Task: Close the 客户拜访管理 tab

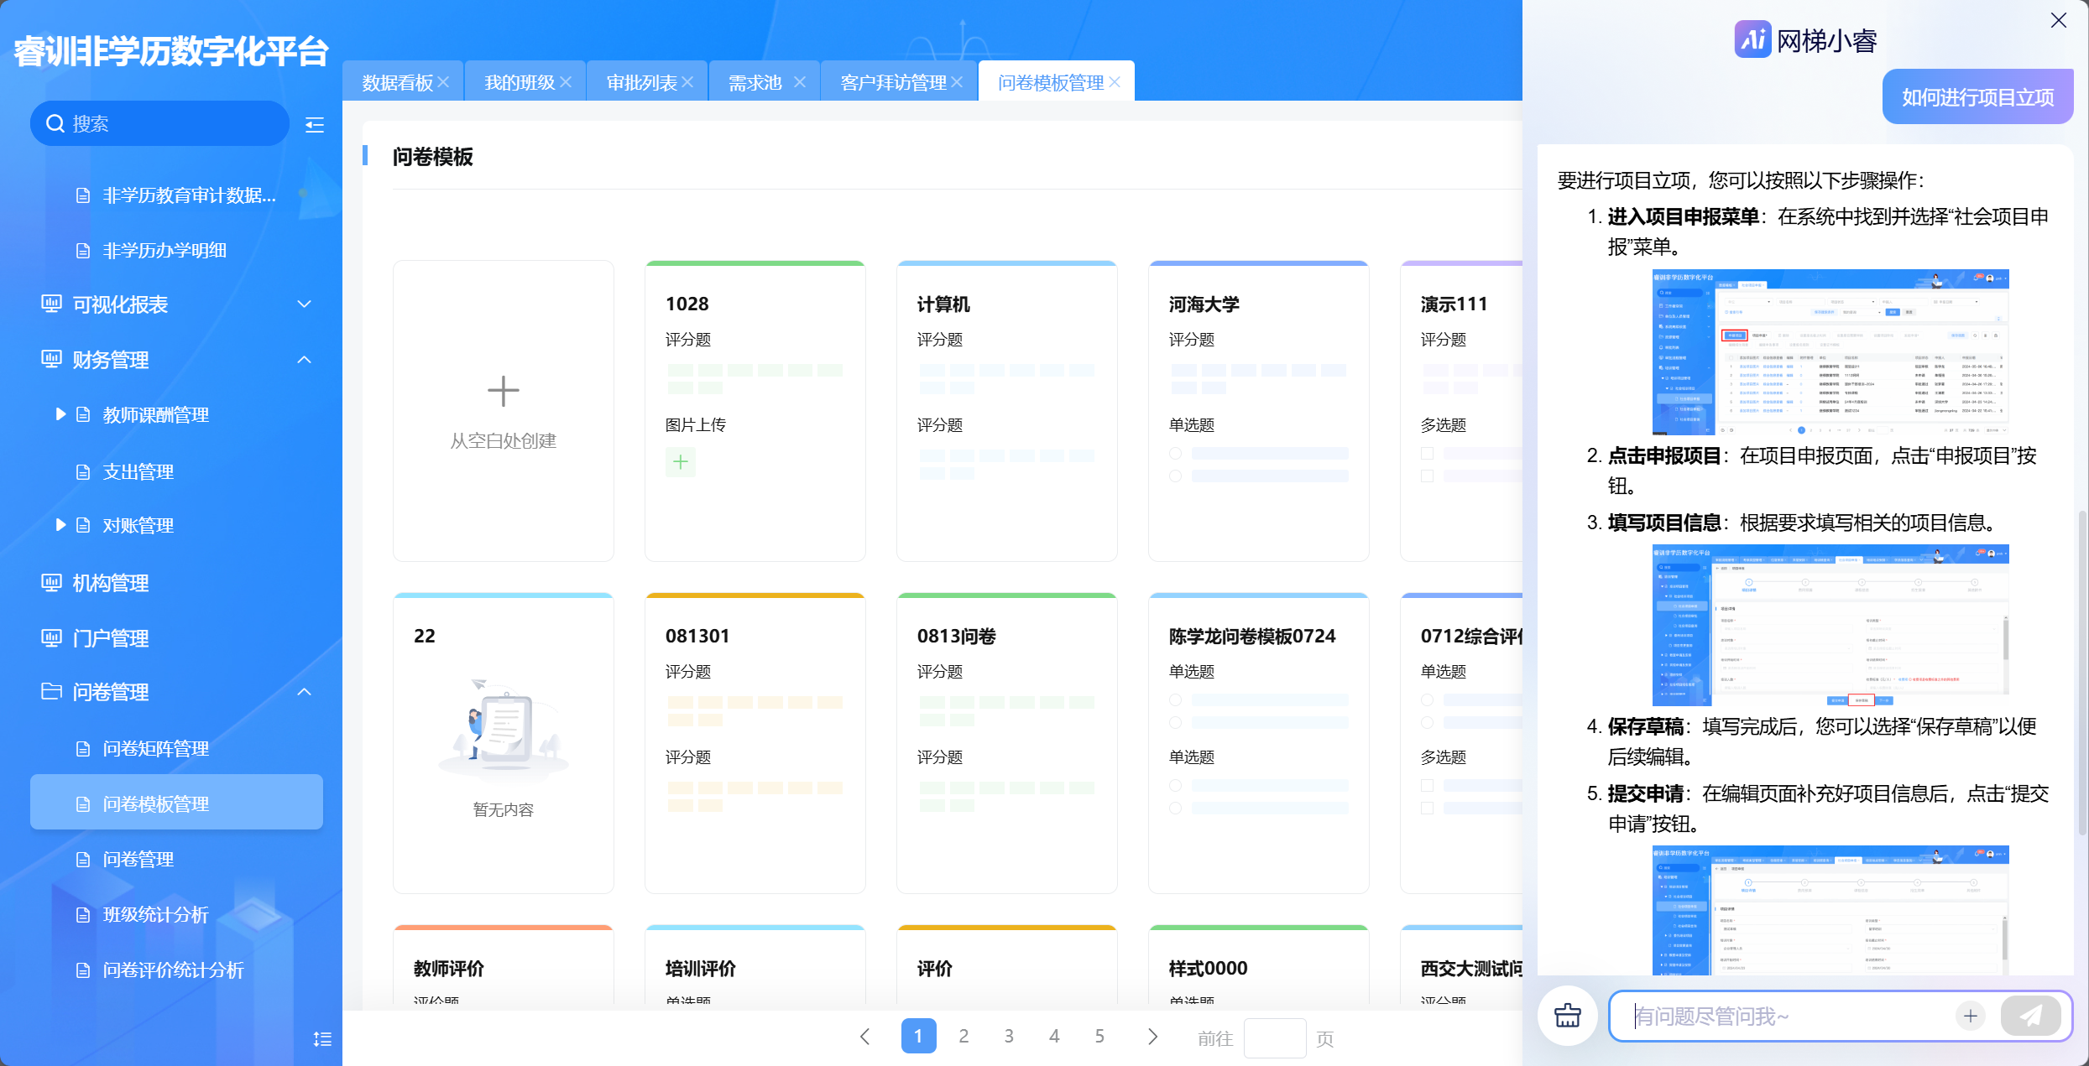Action: [x=958, y=82]
